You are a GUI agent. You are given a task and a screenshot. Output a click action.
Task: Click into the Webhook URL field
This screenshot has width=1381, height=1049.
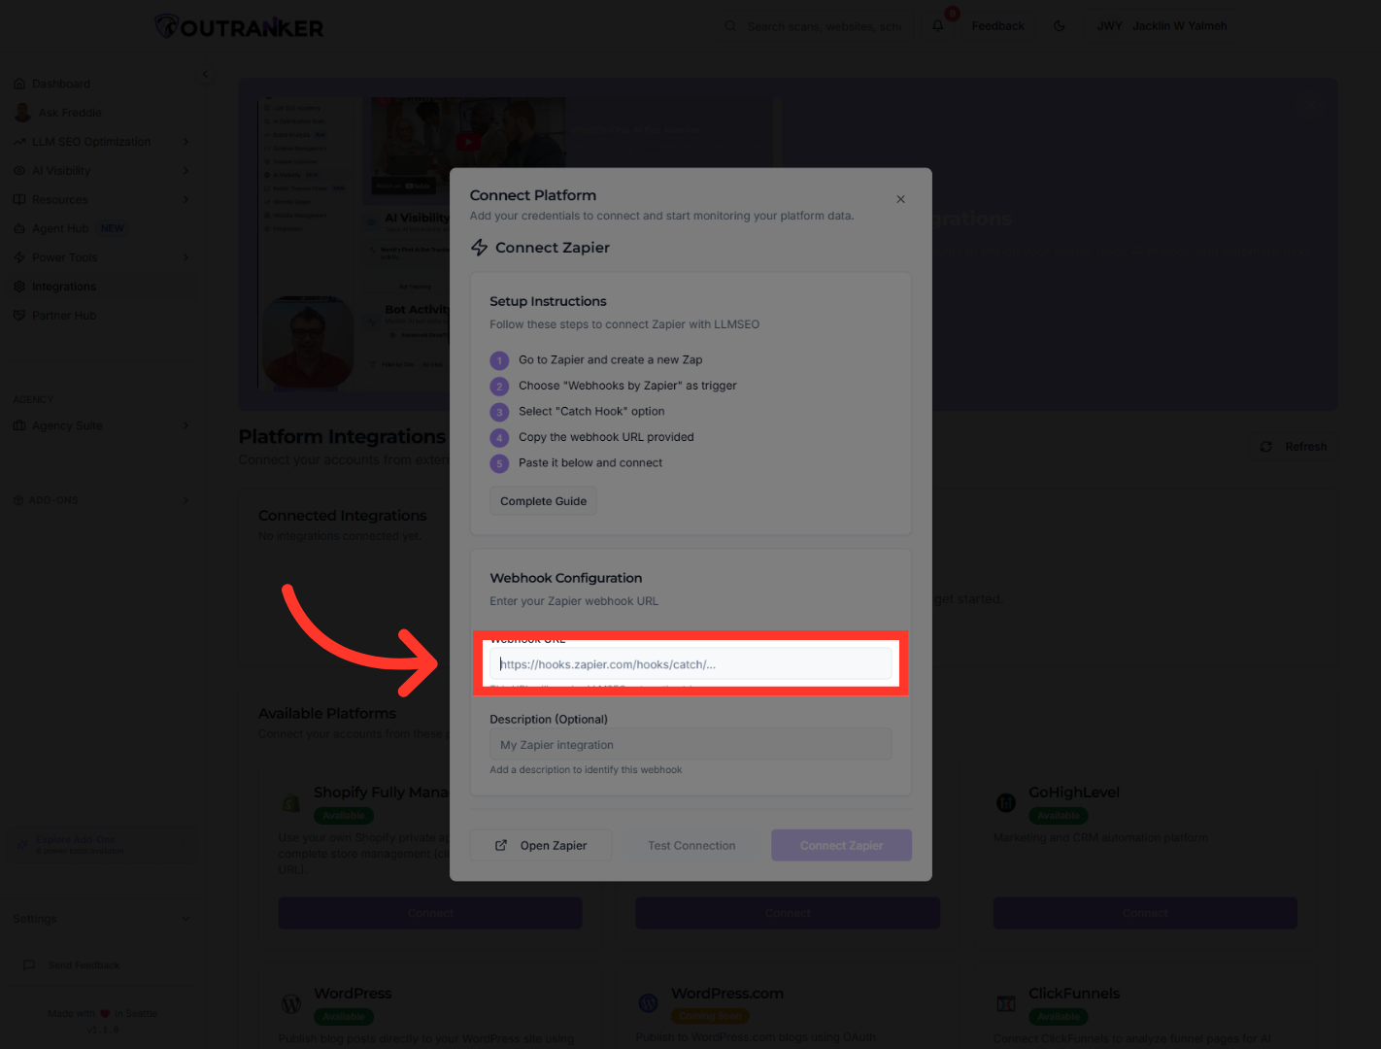(x=690, y=664)
